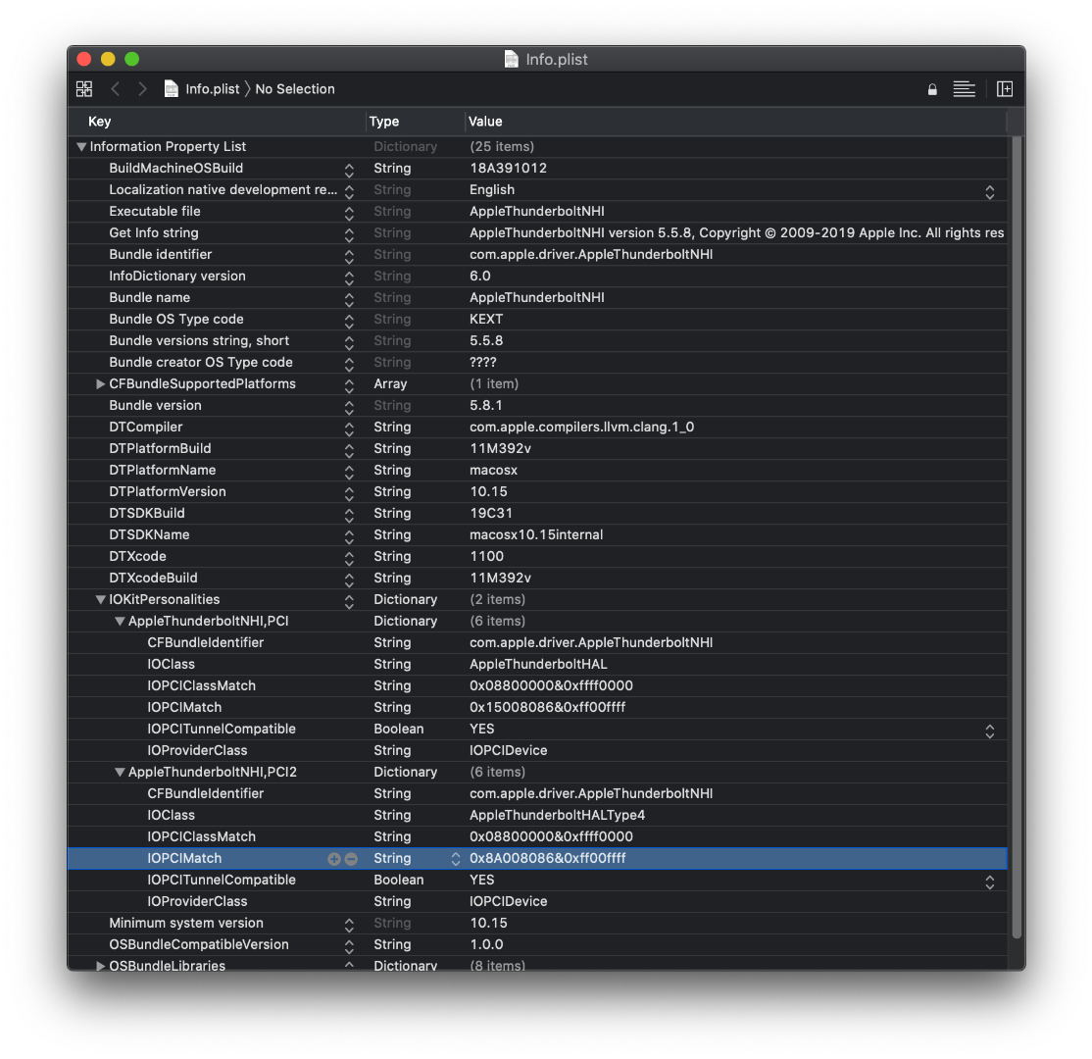Collapse the AppleThunderboltNHI,PCI2 dictionary

coord(120,773)
